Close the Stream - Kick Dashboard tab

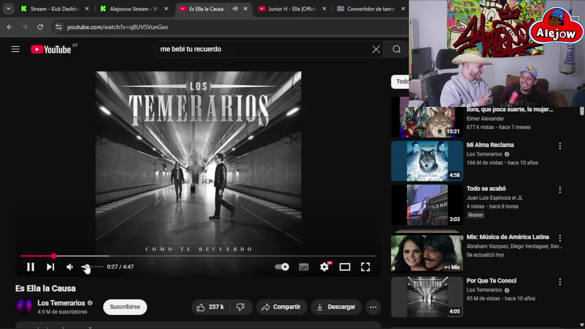point(87,9)
